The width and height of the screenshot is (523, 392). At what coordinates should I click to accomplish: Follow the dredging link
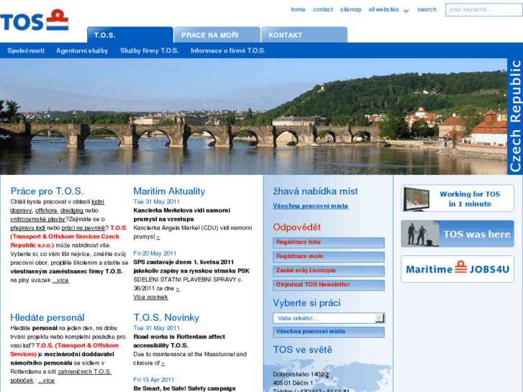pyautogui.click(x=72, y=211)
